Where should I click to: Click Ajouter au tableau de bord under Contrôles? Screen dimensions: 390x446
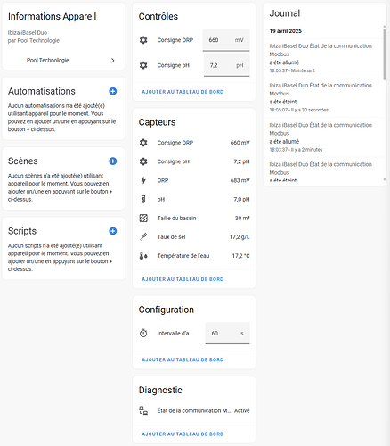pyautogui.click(x=183, y=92)
